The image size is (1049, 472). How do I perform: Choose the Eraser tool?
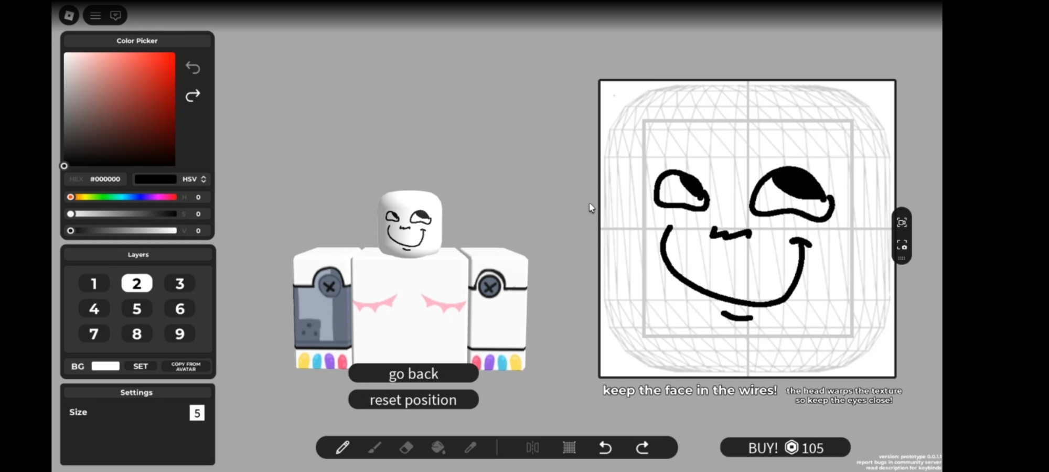pos(406,447)
